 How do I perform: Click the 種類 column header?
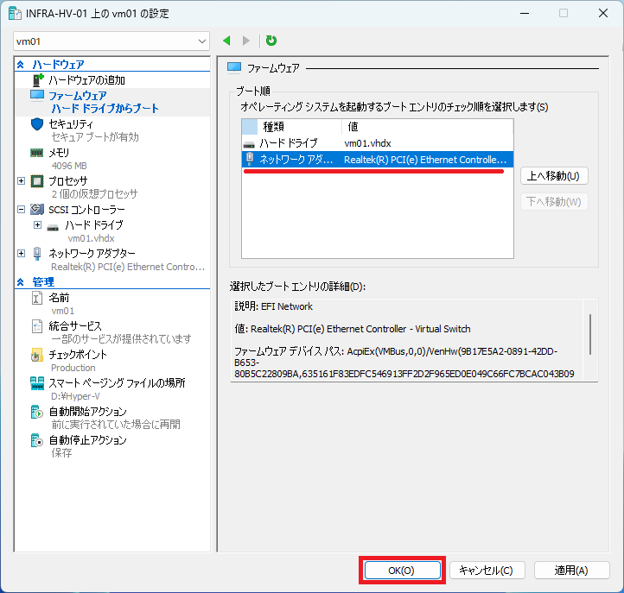coord(300,127)
